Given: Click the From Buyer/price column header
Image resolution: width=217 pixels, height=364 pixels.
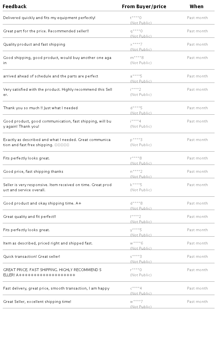Looking at the screenshot, I should tap(144, 7).
